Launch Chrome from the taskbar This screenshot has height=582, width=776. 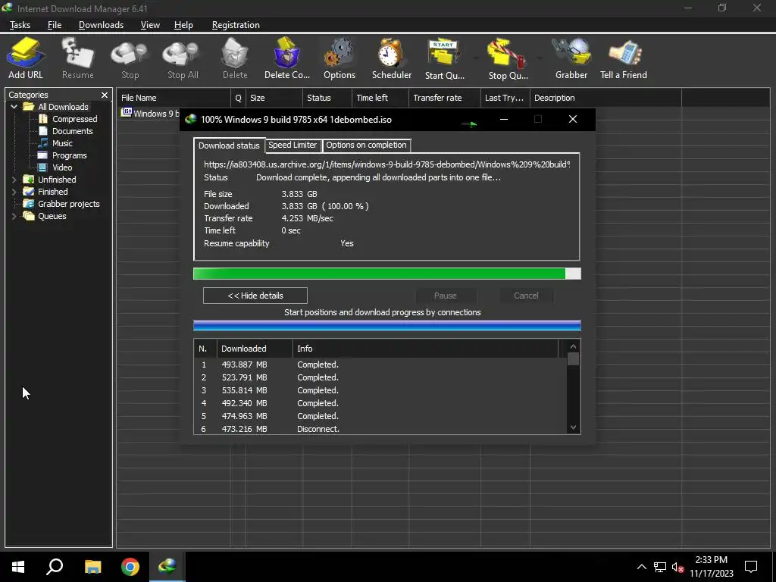[x=130, y=567]
